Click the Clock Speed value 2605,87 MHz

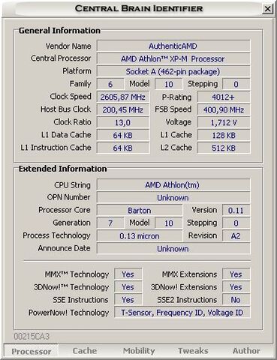123,97
